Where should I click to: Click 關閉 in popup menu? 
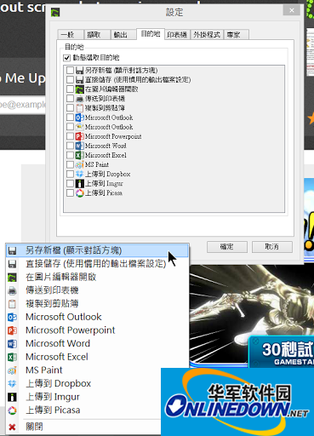(x=83, y=427)
